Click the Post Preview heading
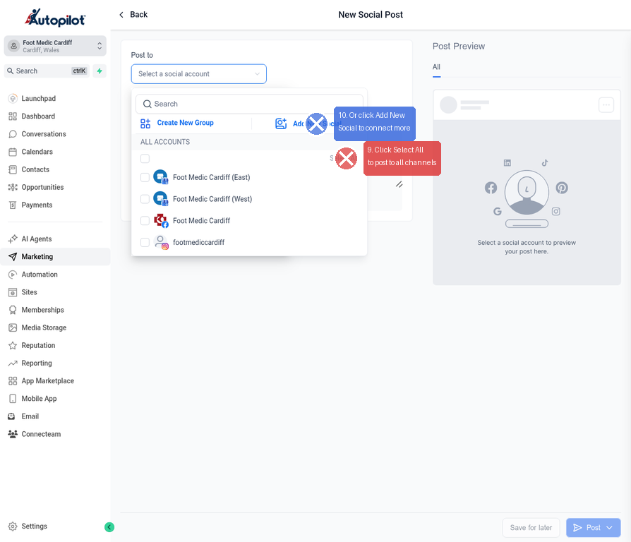 point(459,47)
